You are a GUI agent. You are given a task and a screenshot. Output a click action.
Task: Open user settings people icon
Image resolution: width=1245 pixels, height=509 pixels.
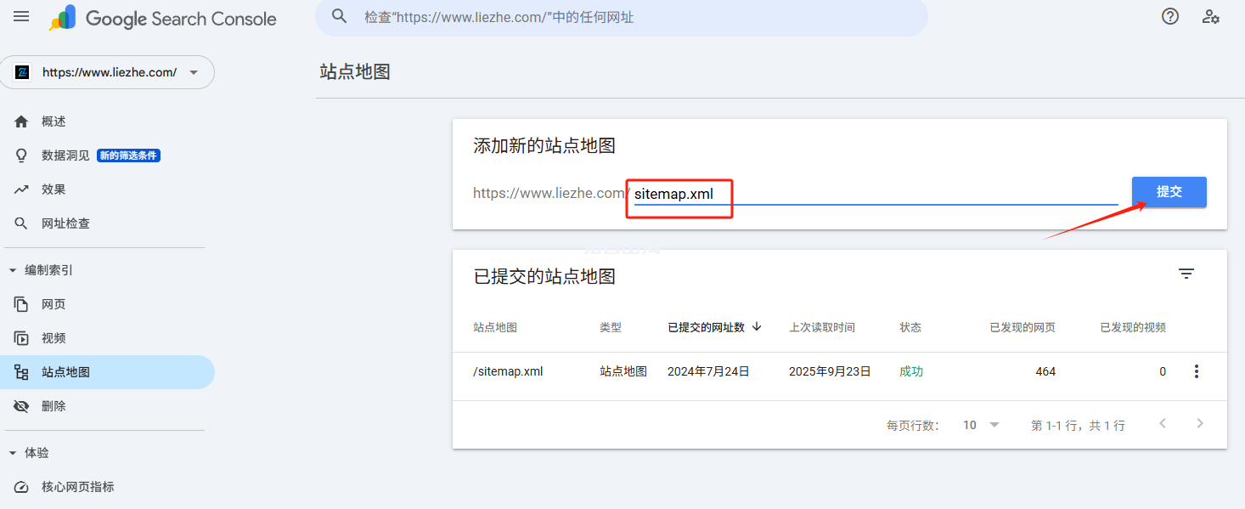pyautogui.click(x=1211, y=16)
